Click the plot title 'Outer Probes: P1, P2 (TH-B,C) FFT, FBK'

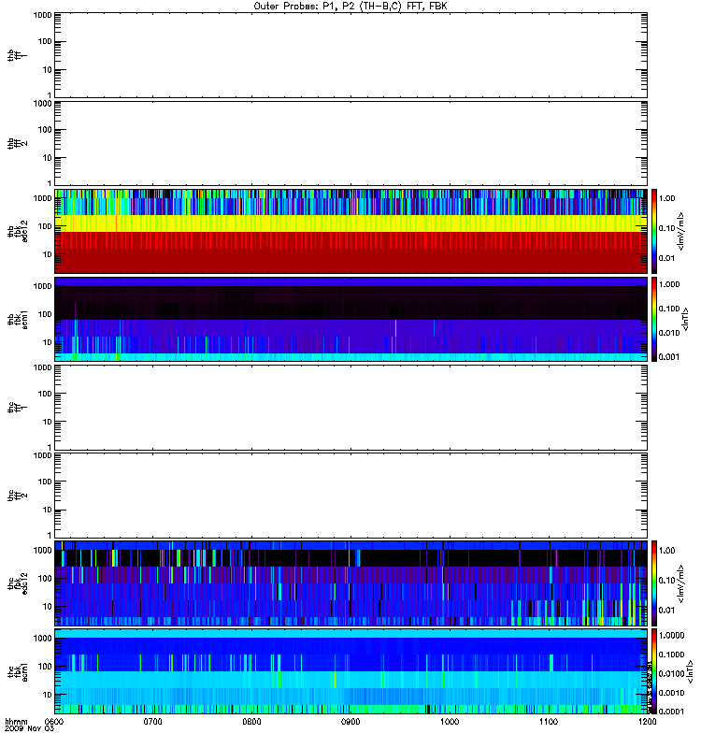pyautogui.click(x=350, y=7)
